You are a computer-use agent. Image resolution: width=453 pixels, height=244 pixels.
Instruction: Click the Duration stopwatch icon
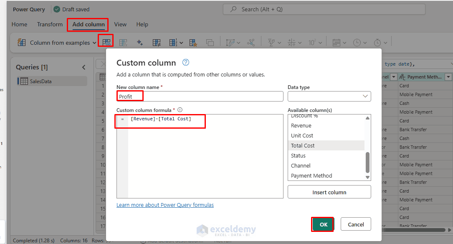tap(377, 43)
